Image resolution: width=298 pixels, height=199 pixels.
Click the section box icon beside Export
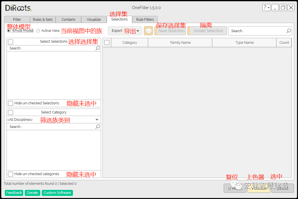click(x=148, y=31)
